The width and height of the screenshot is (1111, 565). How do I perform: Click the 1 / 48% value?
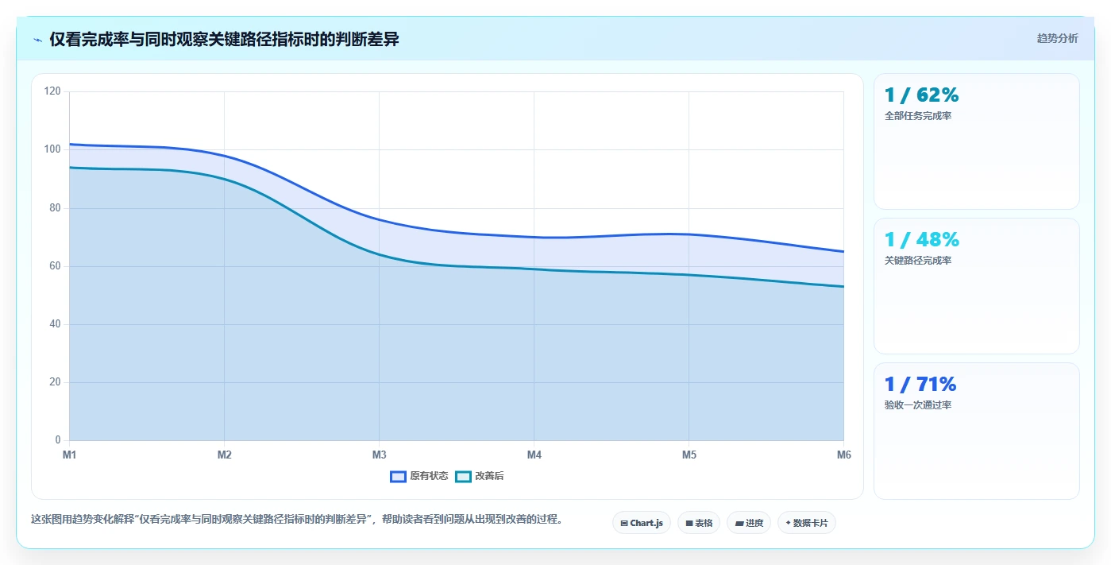click(921, 240)
